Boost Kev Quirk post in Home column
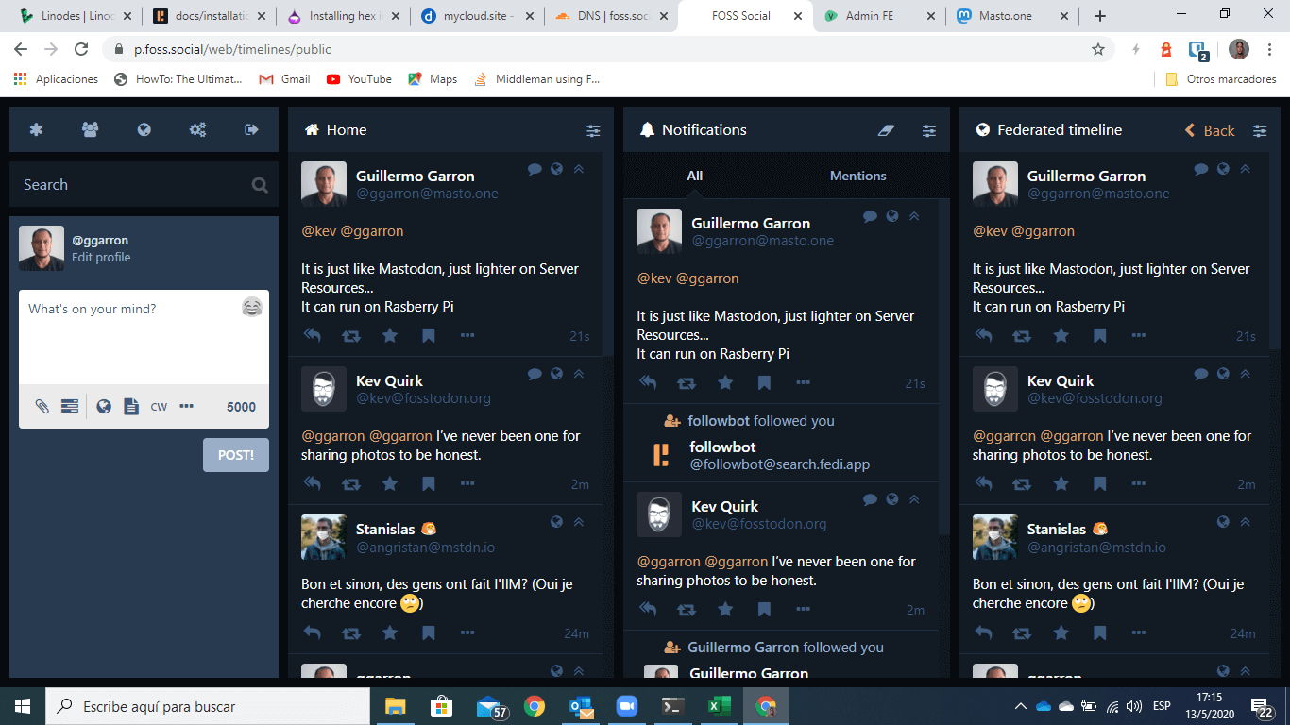 pos(350,483)
